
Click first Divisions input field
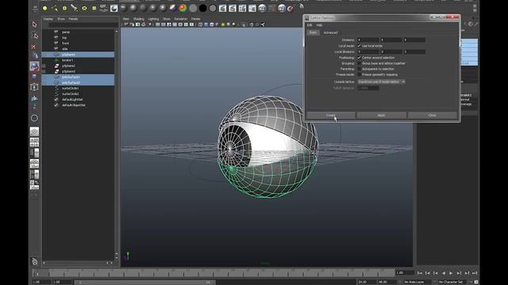click(x=368, y=40)
